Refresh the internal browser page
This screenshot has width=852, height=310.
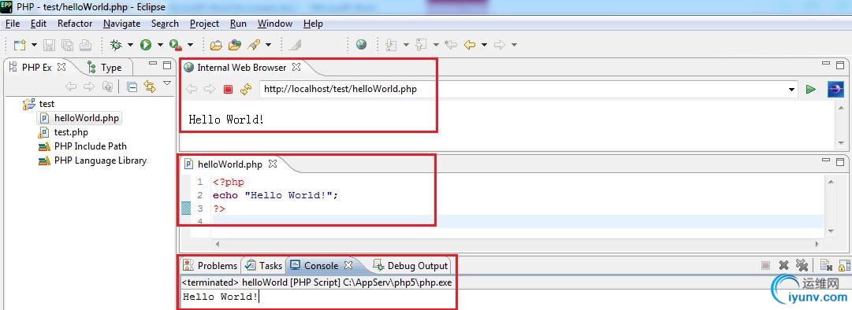click(246, 89)
